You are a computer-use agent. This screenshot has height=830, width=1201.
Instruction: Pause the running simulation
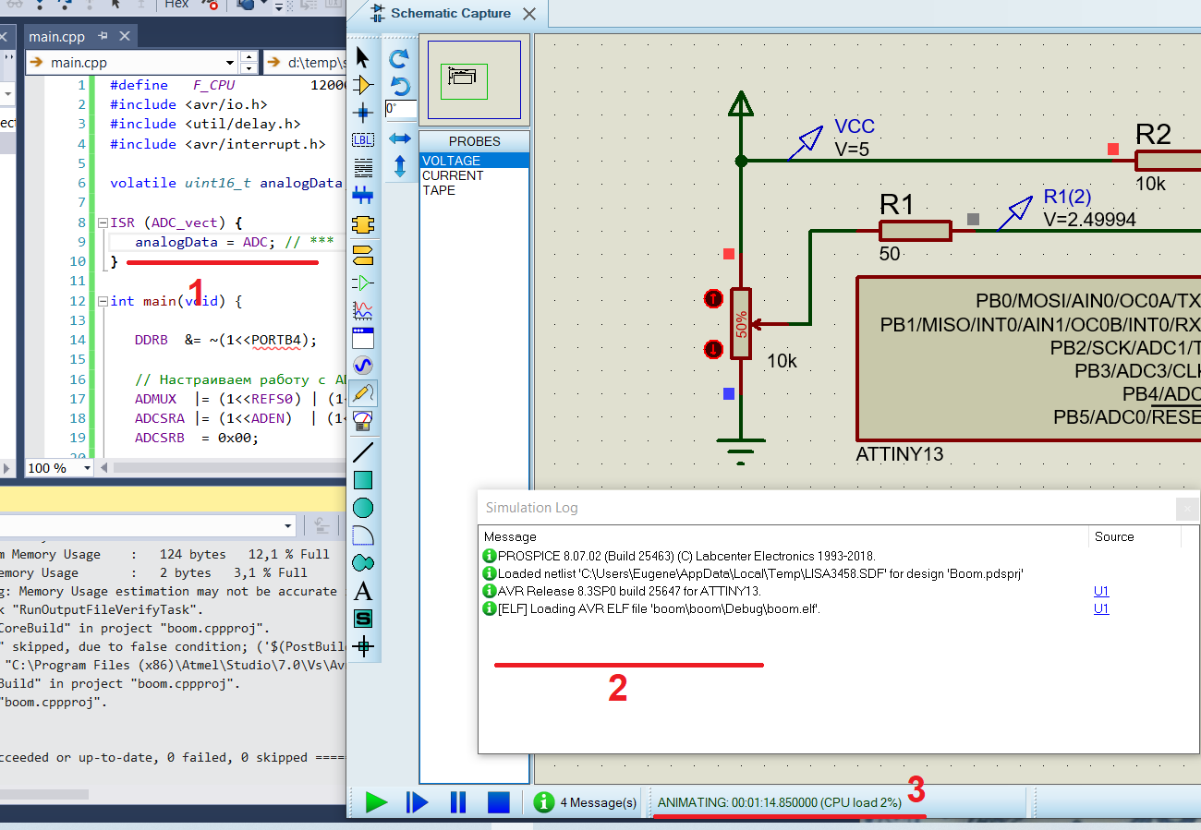pos(458,802)
